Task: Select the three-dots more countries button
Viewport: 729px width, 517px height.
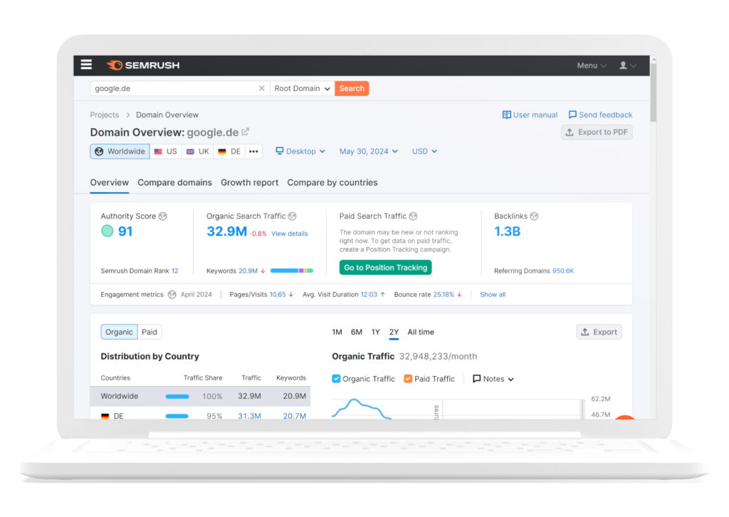Action: pyautogui.click(x=253, y=152)
